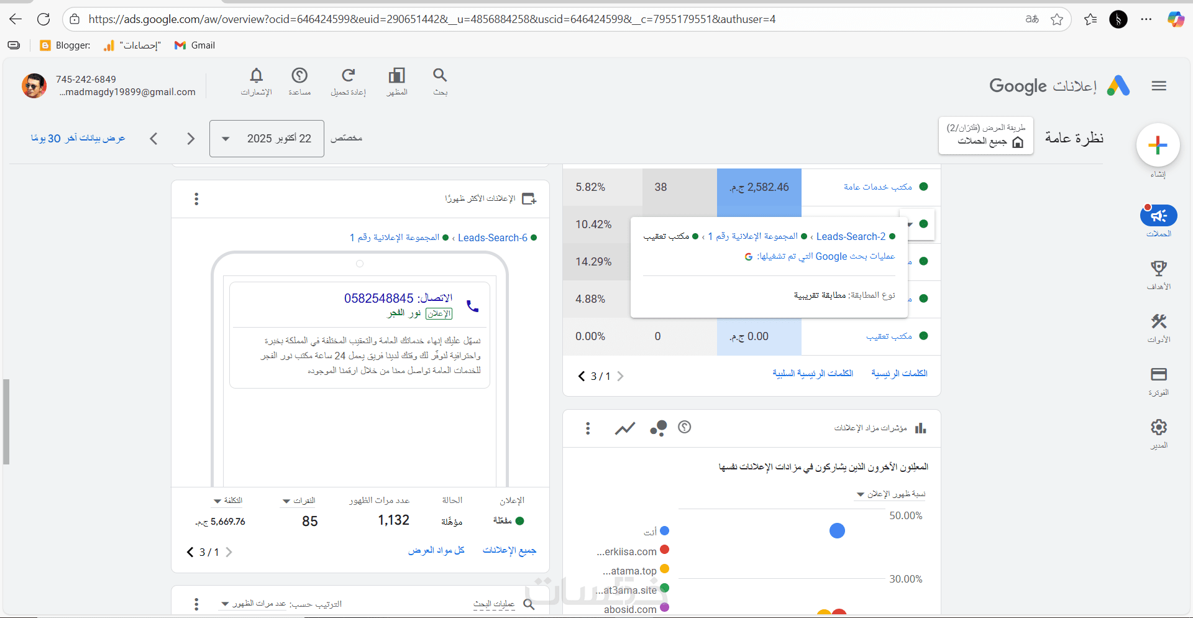1193x618 pixels.
Task: Open the tools (الأدوات) wrench icon
Action: coord(1158,321)
